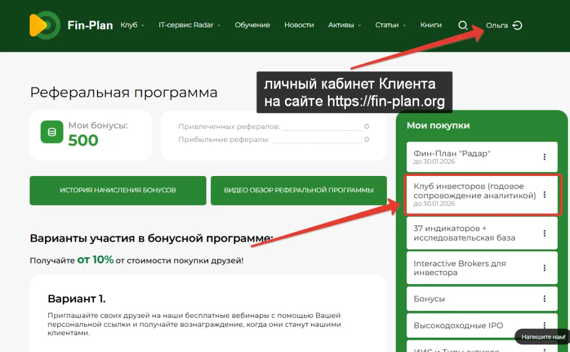Viewport: 570px width, 352px height.
Task: Expand the Активы dropdown menu
Action: coord(345,25)
